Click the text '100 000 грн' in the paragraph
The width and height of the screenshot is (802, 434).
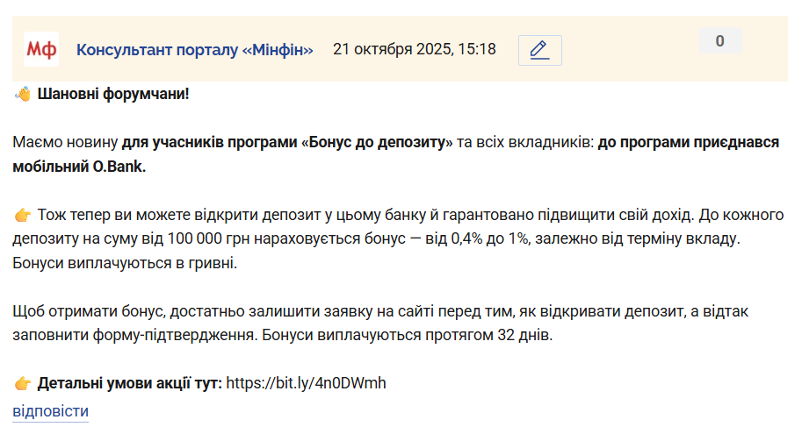208,238
